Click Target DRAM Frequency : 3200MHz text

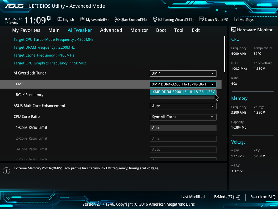44,47
